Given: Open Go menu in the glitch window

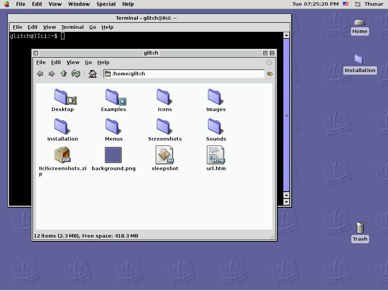Looking at the screenshot, I should pos(88,63).
